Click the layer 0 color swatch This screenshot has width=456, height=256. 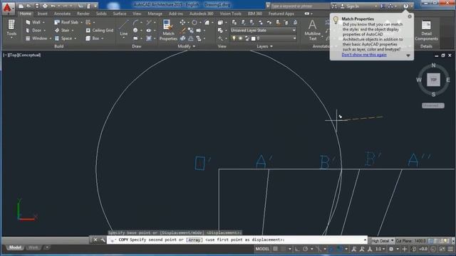[254, 38]
